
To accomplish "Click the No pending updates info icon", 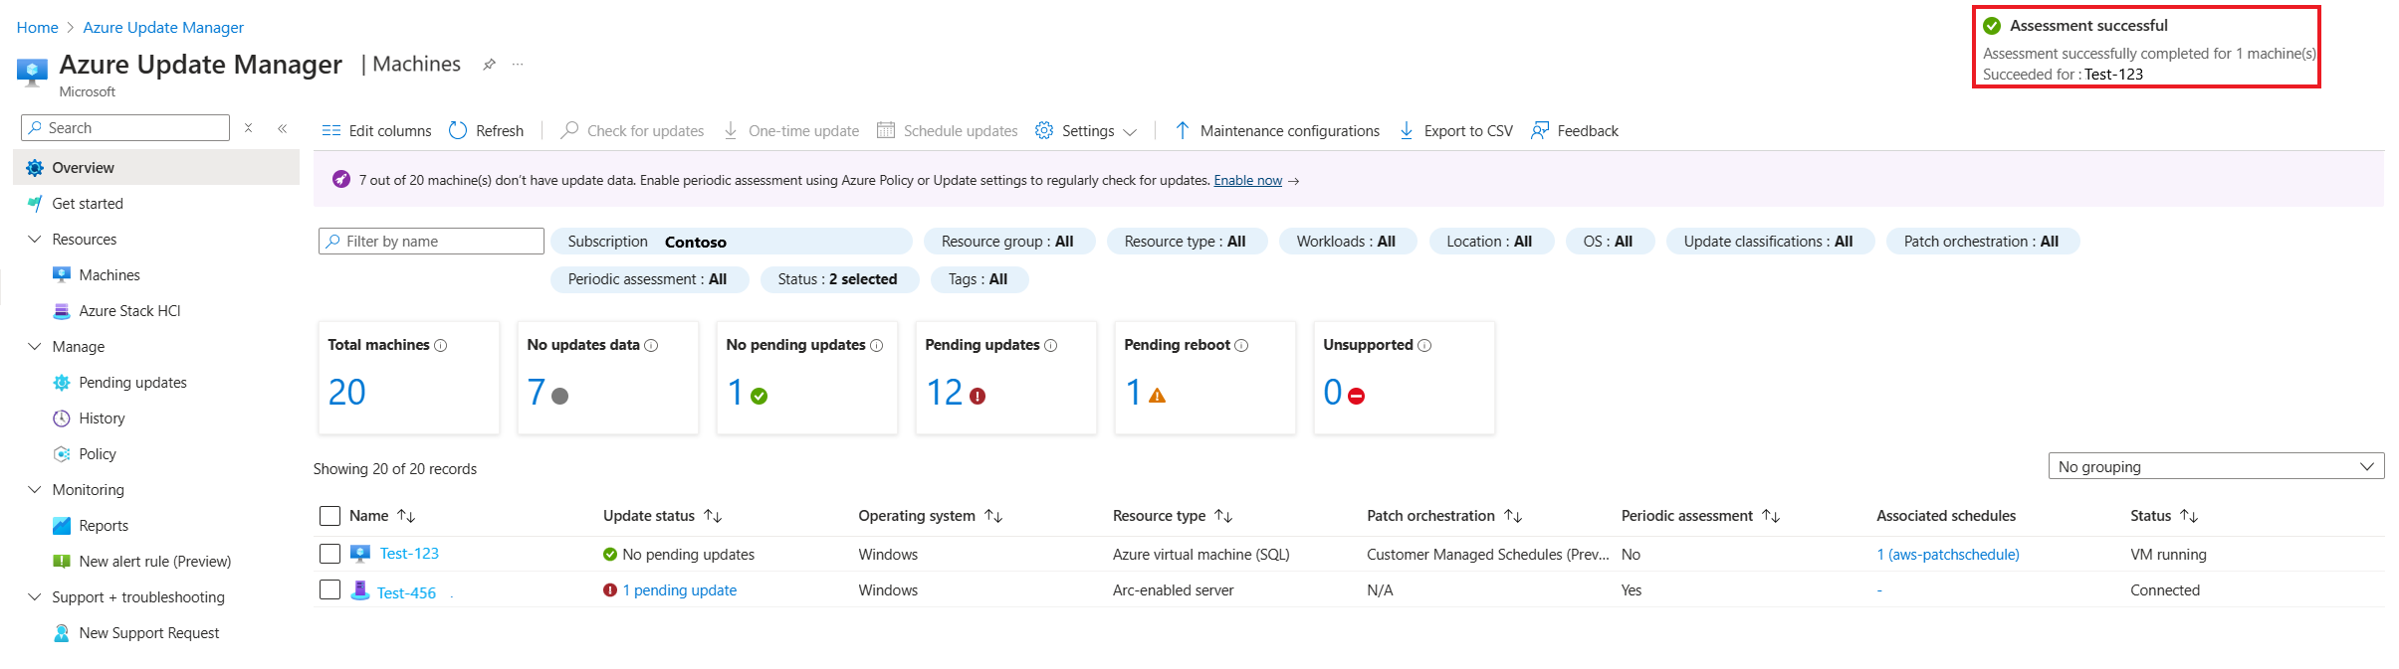I will tap(877, 346).
